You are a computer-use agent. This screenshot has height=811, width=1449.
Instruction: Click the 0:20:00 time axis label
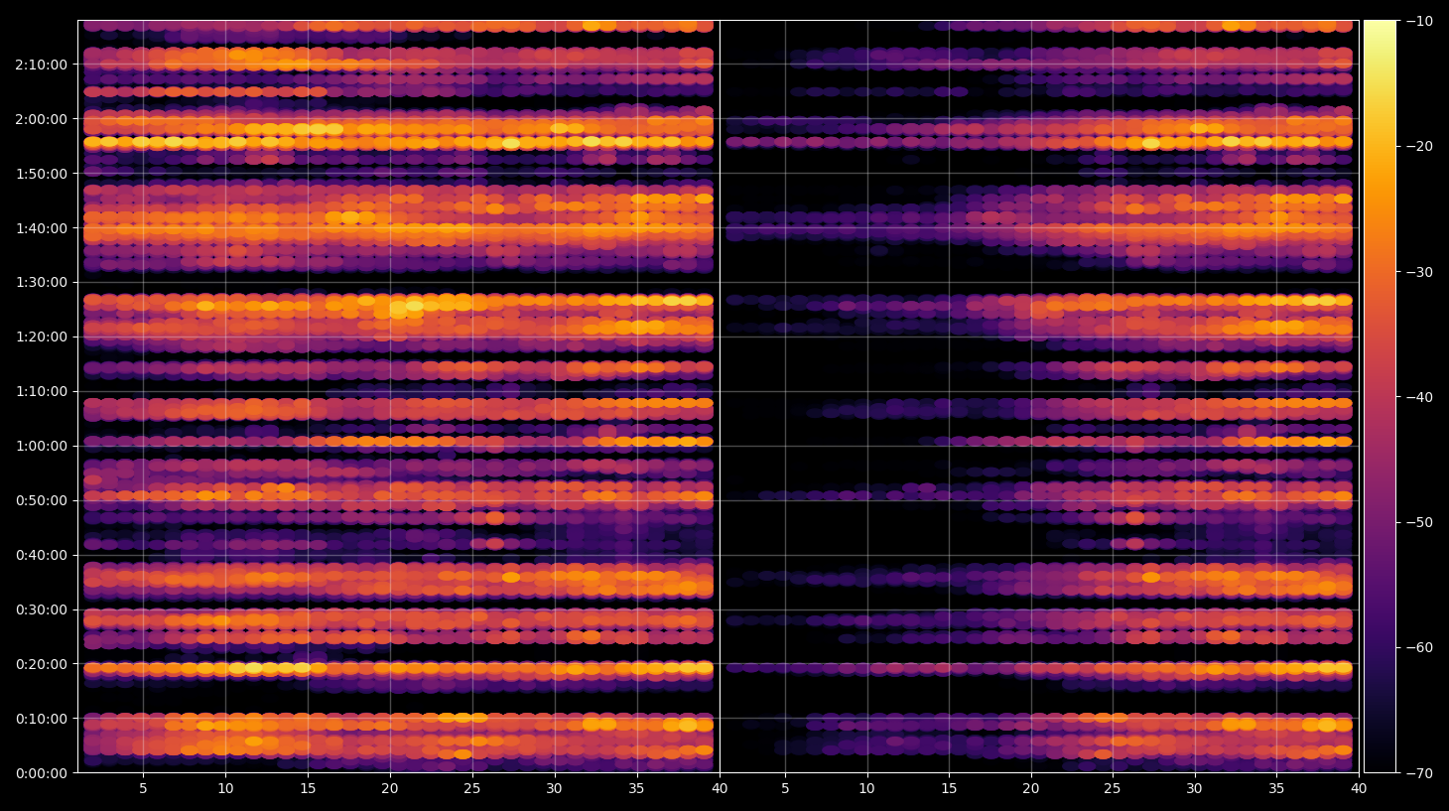pos(42,664)
